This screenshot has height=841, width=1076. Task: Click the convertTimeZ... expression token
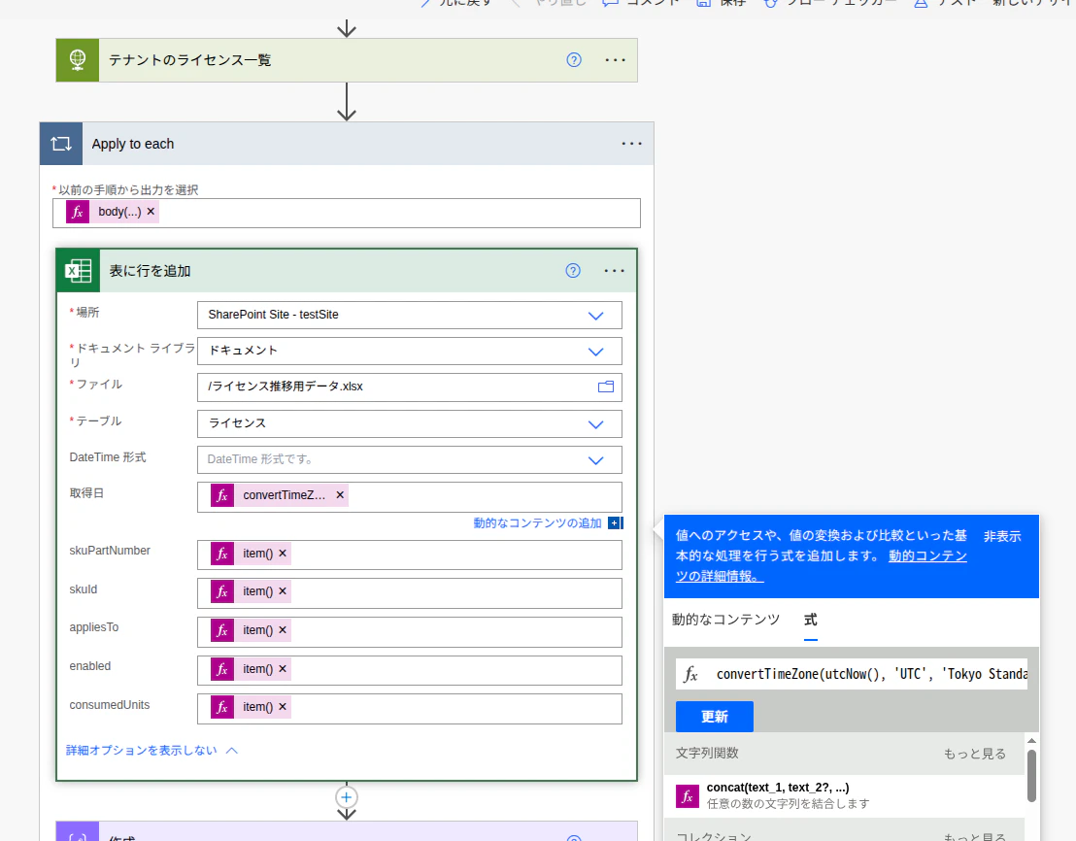[280, 495]
